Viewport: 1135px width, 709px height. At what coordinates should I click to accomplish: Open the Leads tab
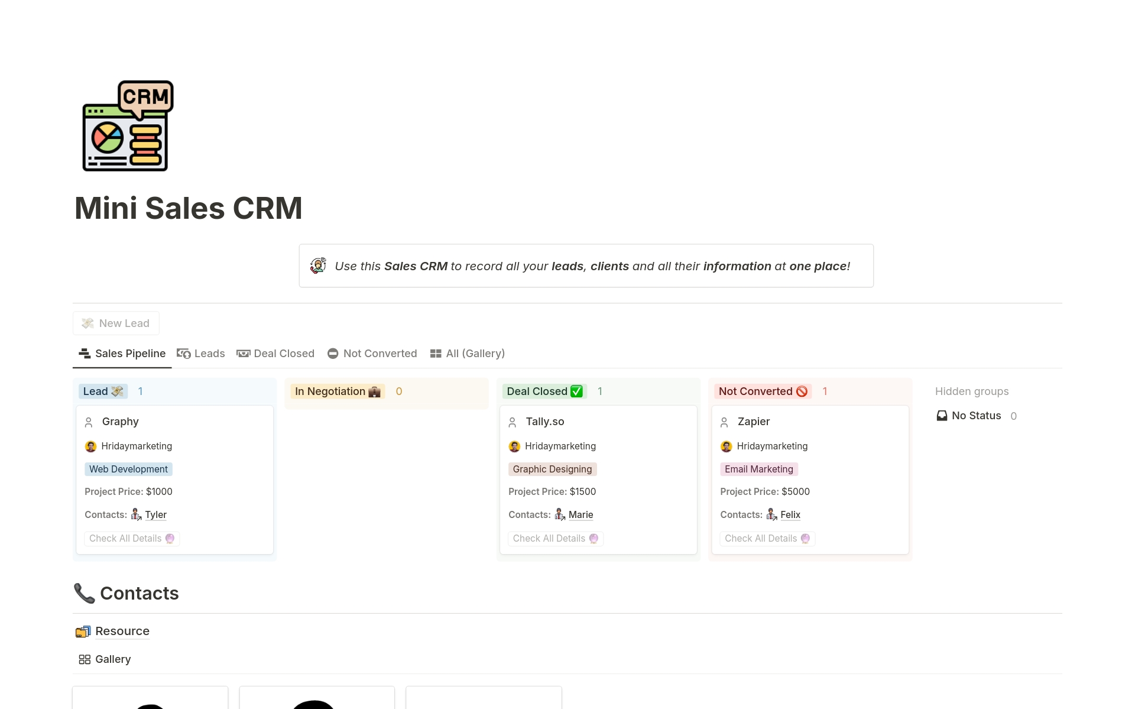[201, 354]
